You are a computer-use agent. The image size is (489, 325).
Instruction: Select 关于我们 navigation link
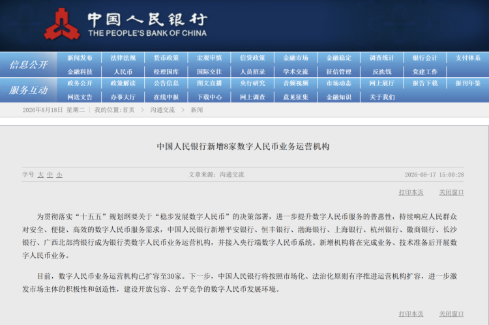(382, 97)
